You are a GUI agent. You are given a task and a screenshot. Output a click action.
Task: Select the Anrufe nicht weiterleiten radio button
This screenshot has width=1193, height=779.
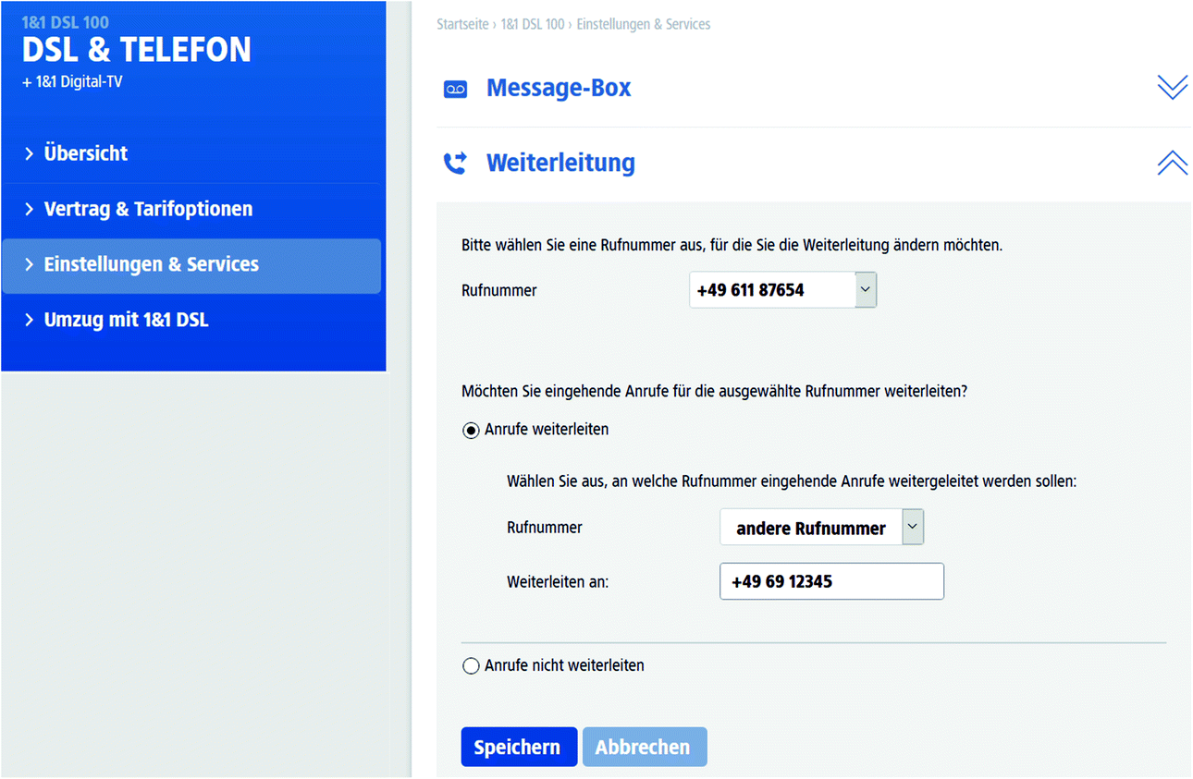coord(471,666)
